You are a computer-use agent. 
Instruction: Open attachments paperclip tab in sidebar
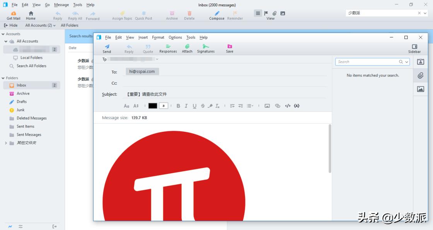point(420,75)
